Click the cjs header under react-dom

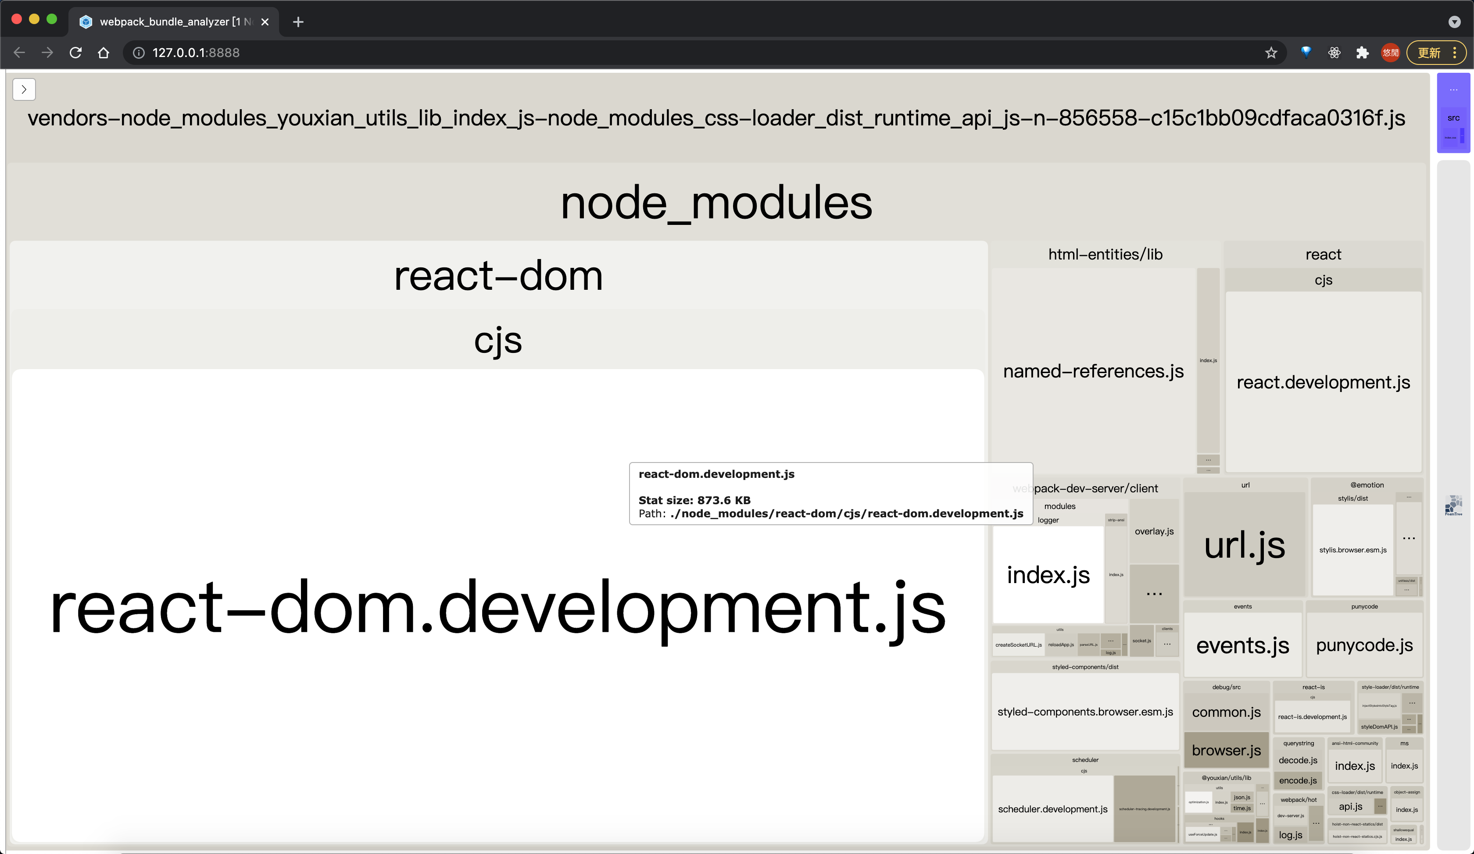pos(498,340)
